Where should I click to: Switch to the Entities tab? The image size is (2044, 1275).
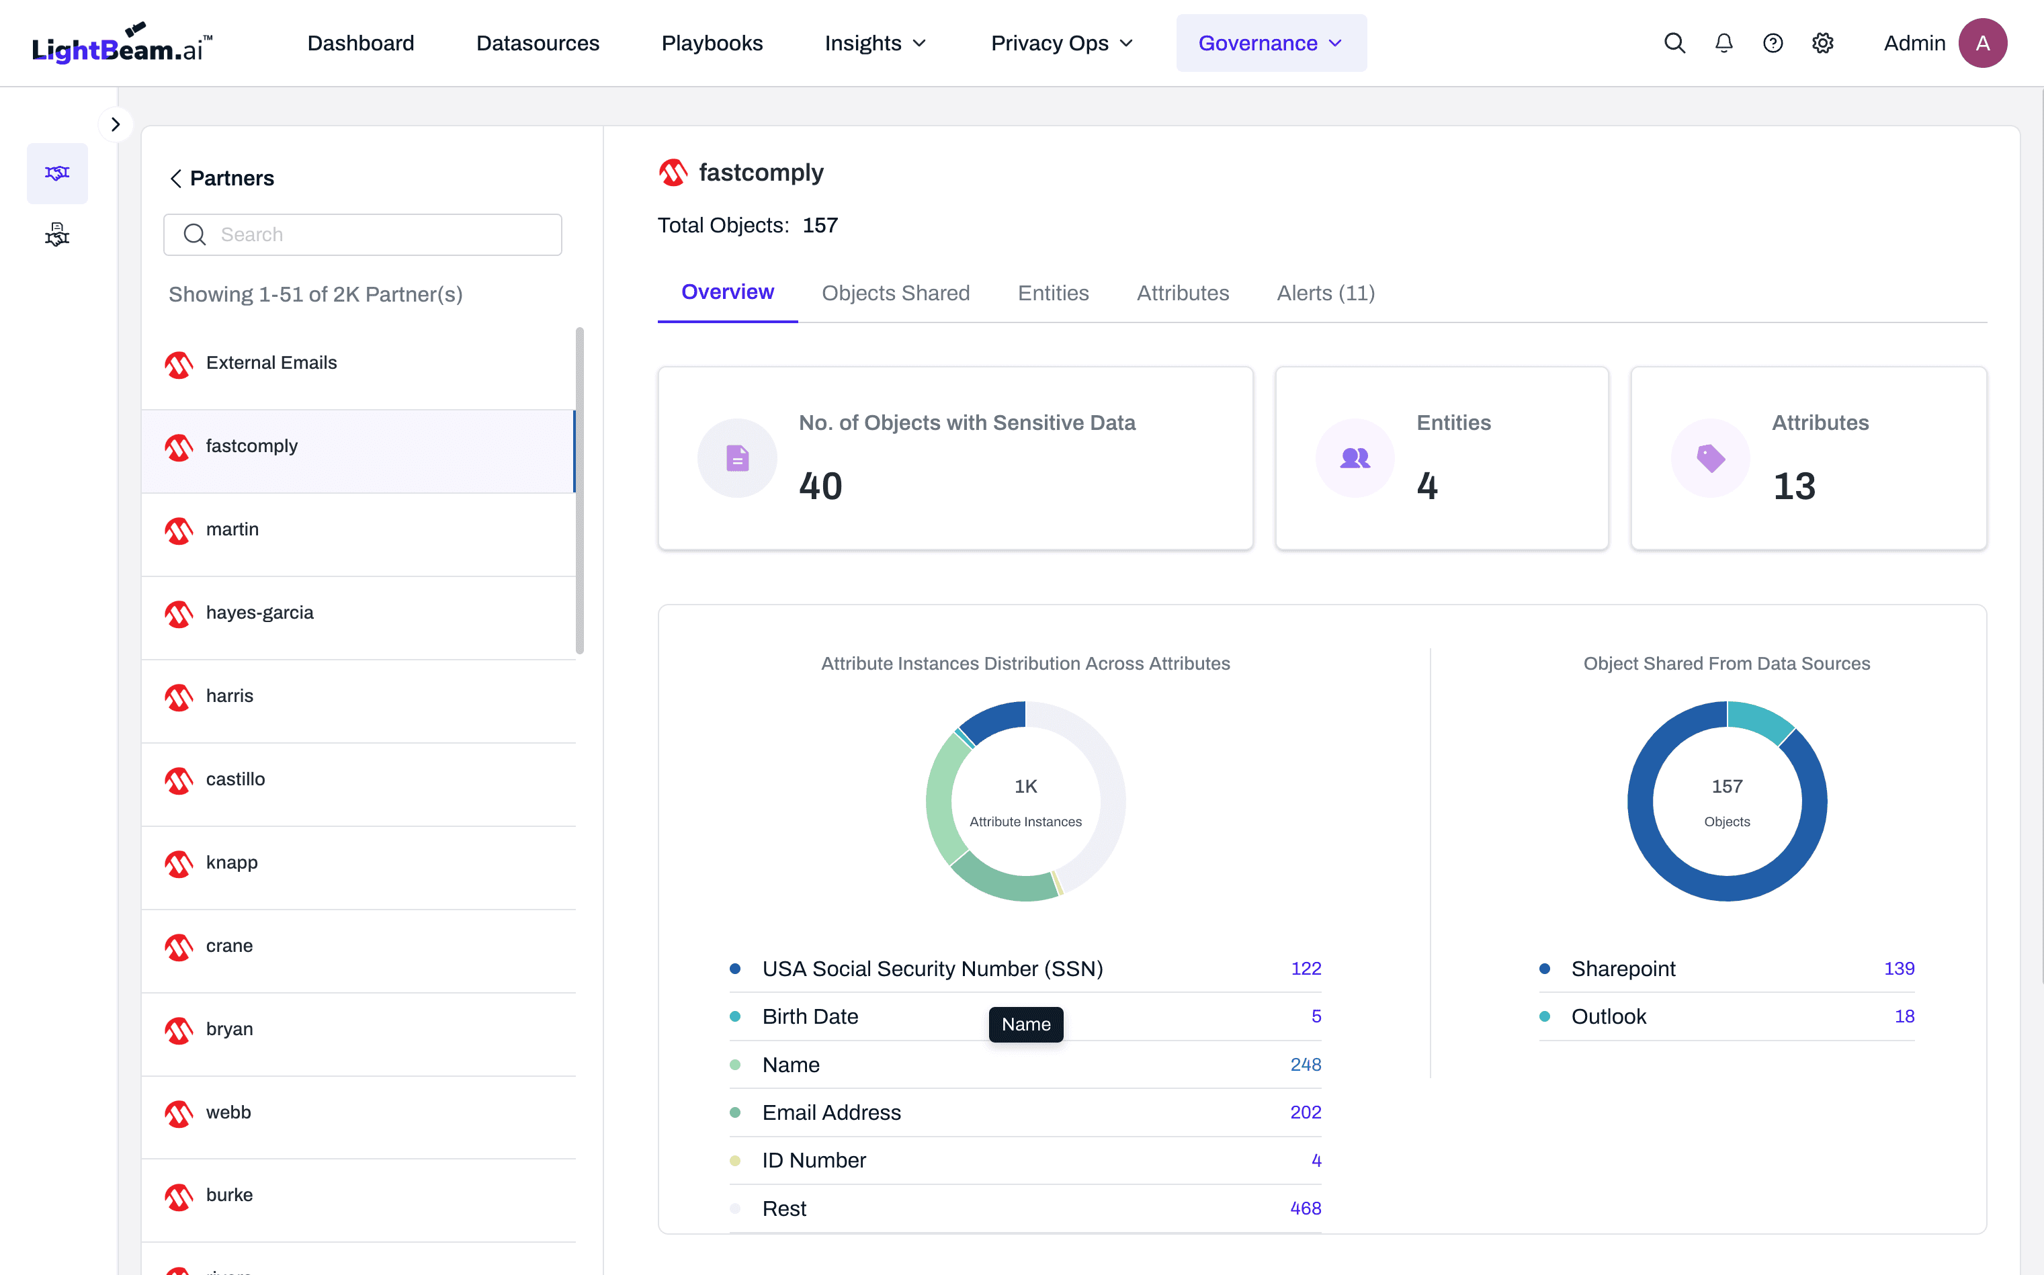tap(1053, 293)
